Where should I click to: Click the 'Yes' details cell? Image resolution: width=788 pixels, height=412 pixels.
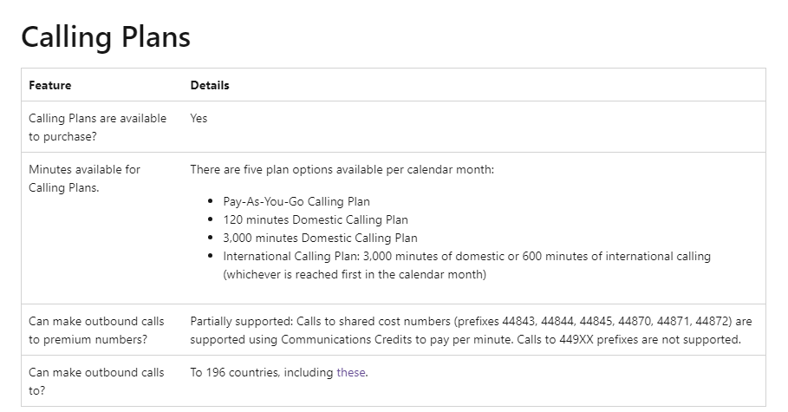pyautogui.click(x=199, y=118)
